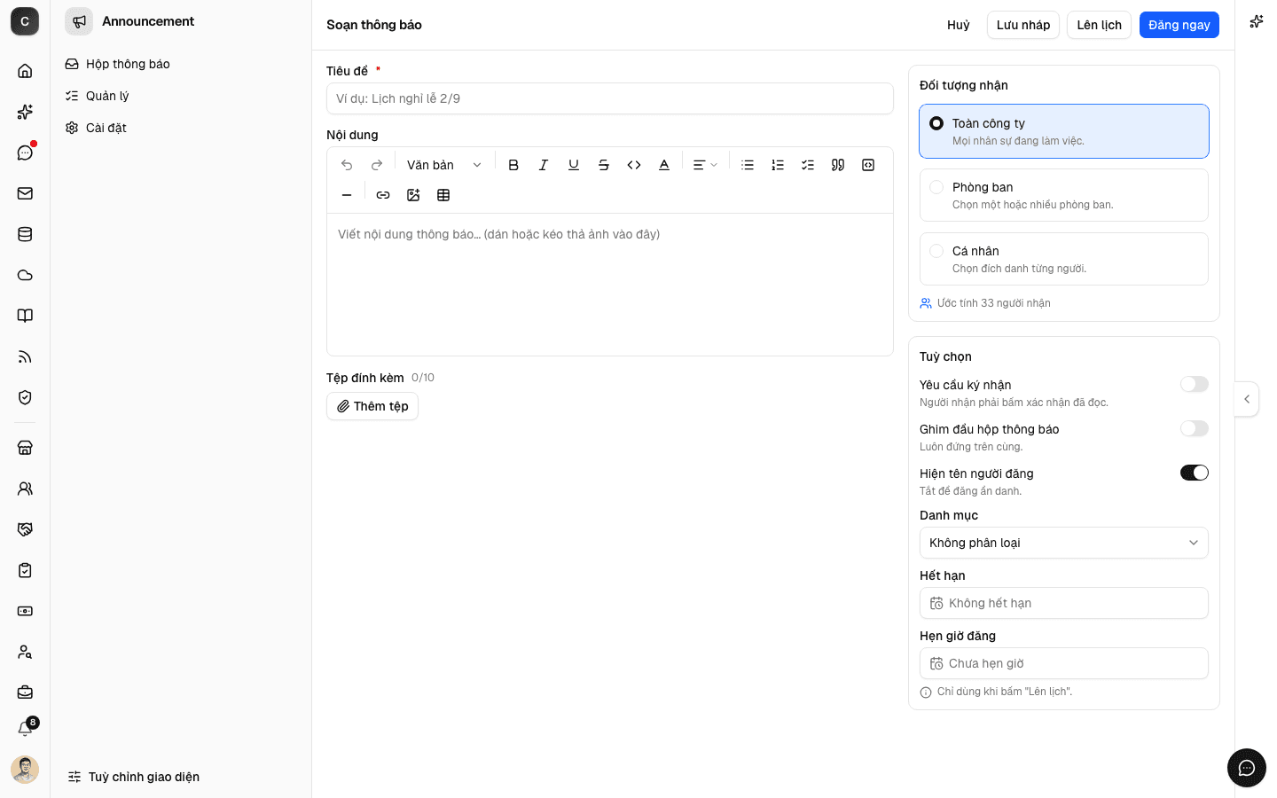Open the Hết hạn date picker
Screen dimensions: 1277x798
tap(1064, 603)
